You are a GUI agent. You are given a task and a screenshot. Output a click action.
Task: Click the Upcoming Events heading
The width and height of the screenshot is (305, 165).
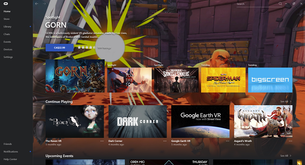59,156
